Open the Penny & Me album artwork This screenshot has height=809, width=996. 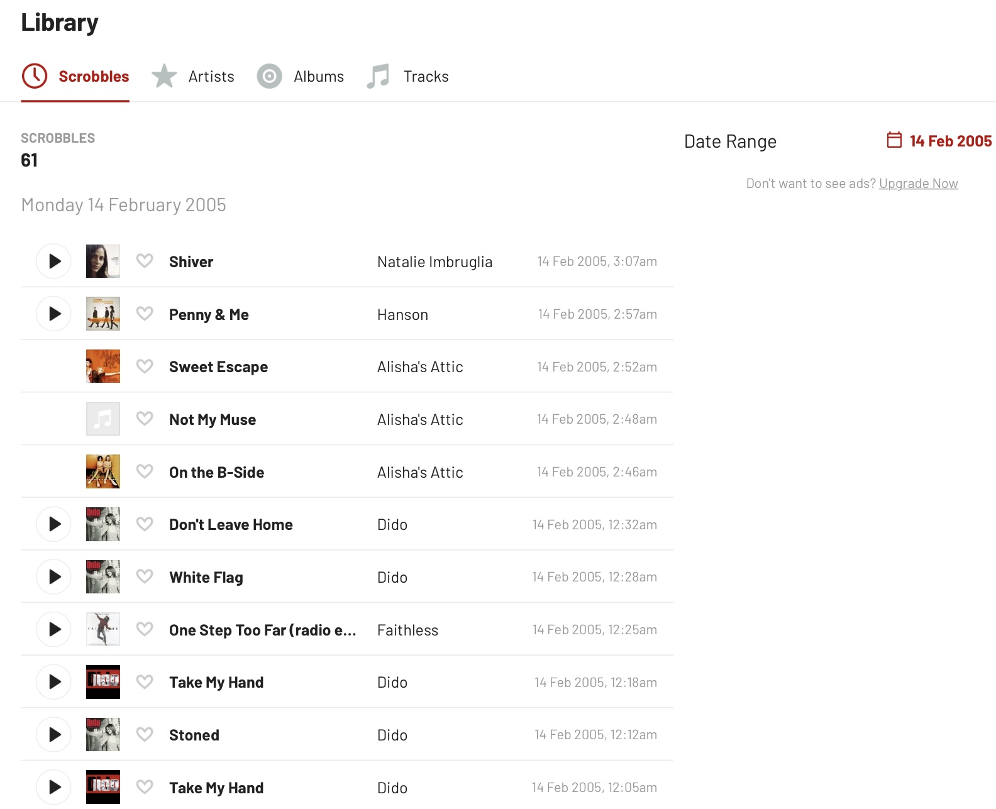click(103, 314)
